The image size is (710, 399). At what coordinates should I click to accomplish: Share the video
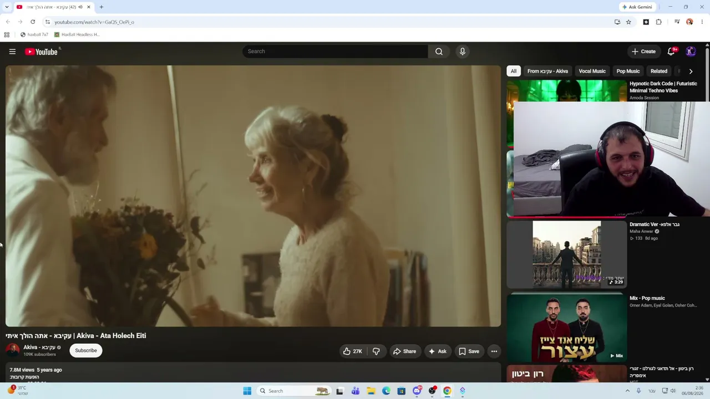click(404, 351)
